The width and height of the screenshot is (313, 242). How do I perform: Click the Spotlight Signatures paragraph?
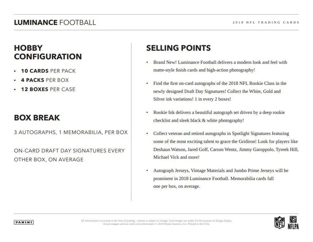point(226,145)
